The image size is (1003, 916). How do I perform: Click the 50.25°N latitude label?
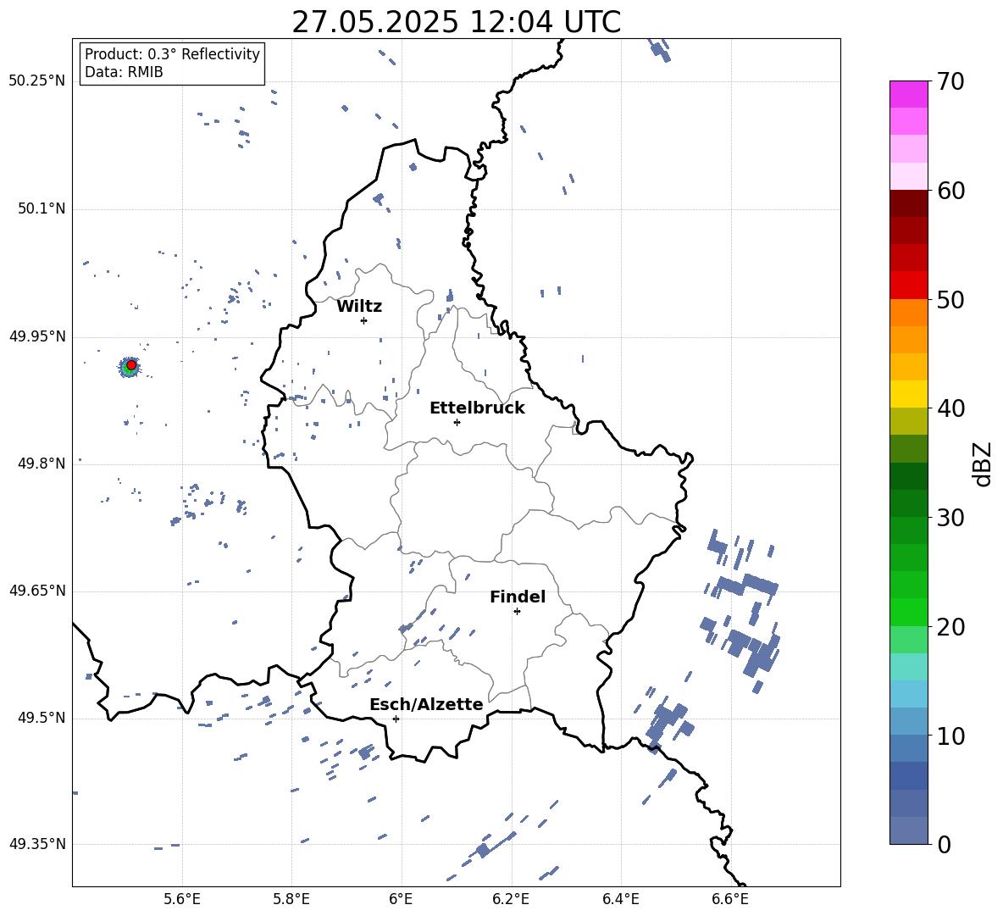(x=37, y=81)
